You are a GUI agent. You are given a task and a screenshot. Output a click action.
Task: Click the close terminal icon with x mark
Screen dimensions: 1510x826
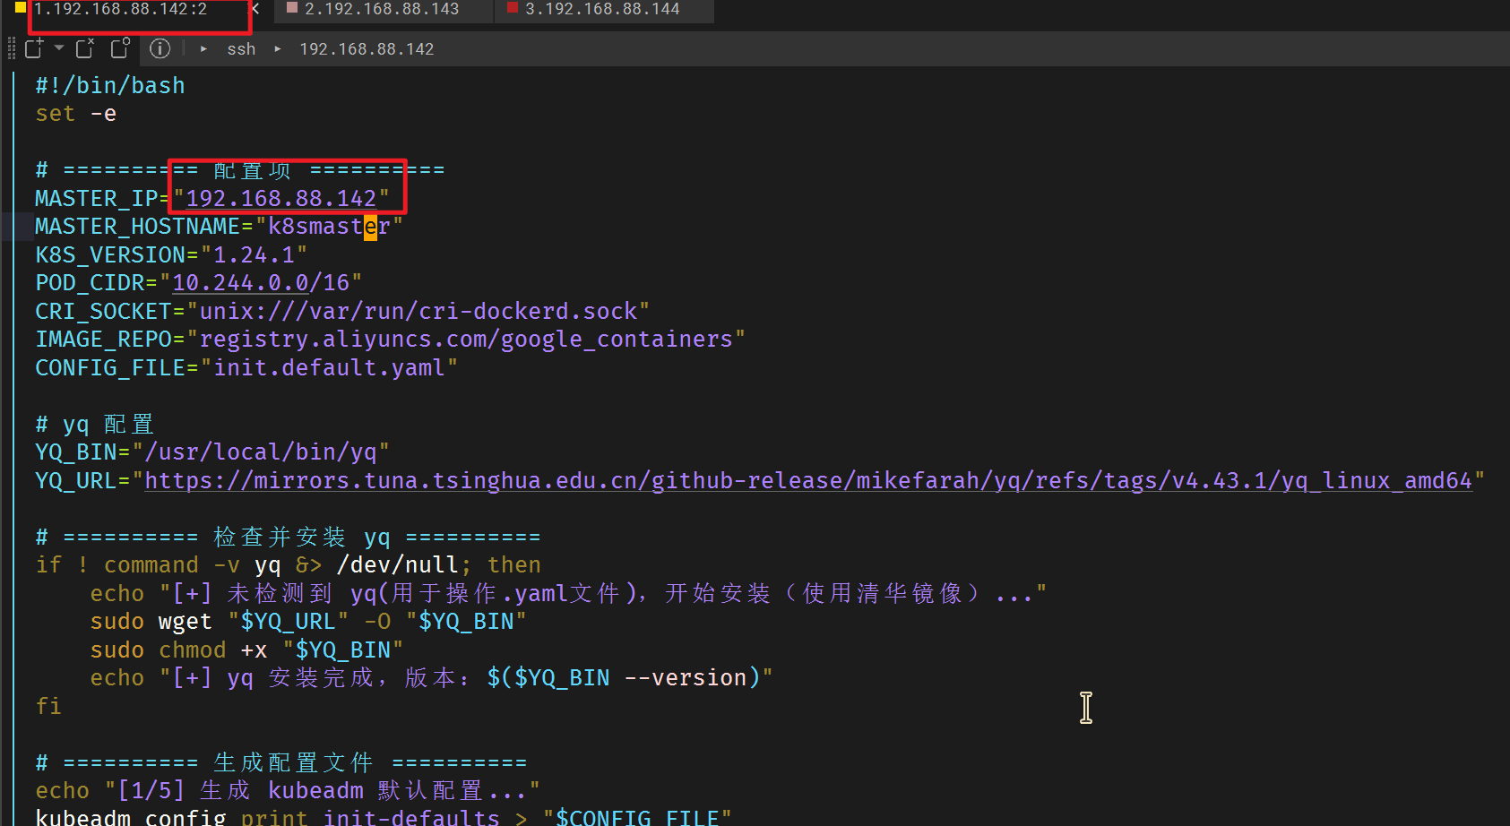85,48
